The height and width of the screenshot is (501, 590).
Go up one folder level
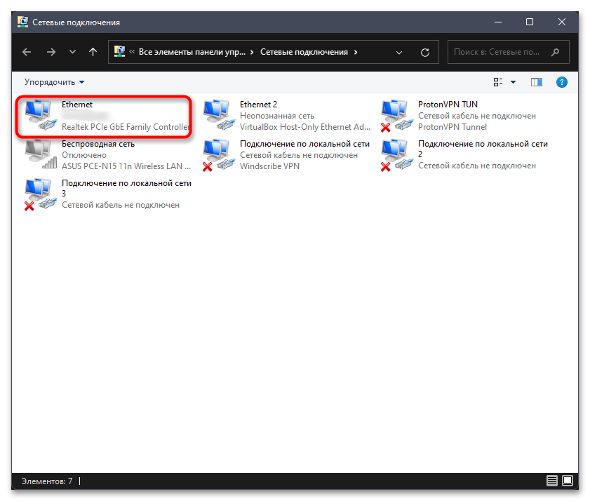point(93,52)
